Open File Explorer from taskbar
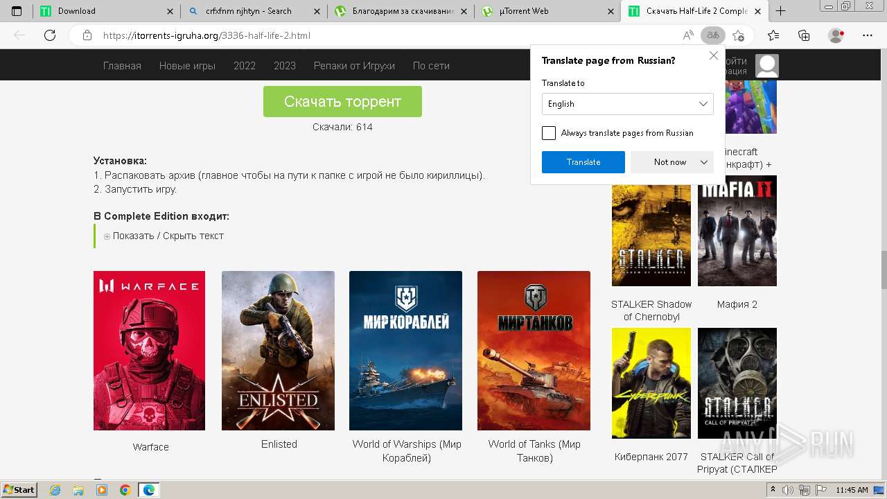887x499 pixels. pos(78,490)
